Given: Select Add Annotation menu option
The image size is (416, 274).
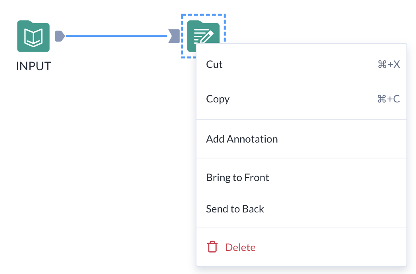Looking at the screenshot, I should [242, 139].
